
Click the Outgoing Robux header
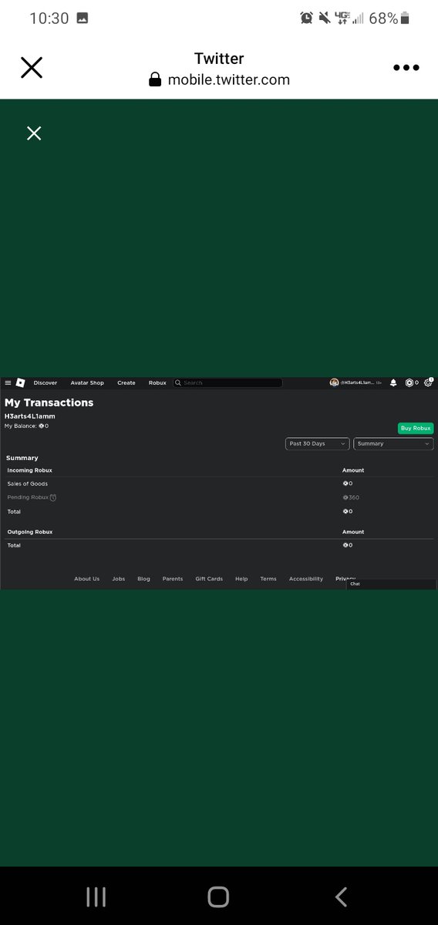click(30, 532)
